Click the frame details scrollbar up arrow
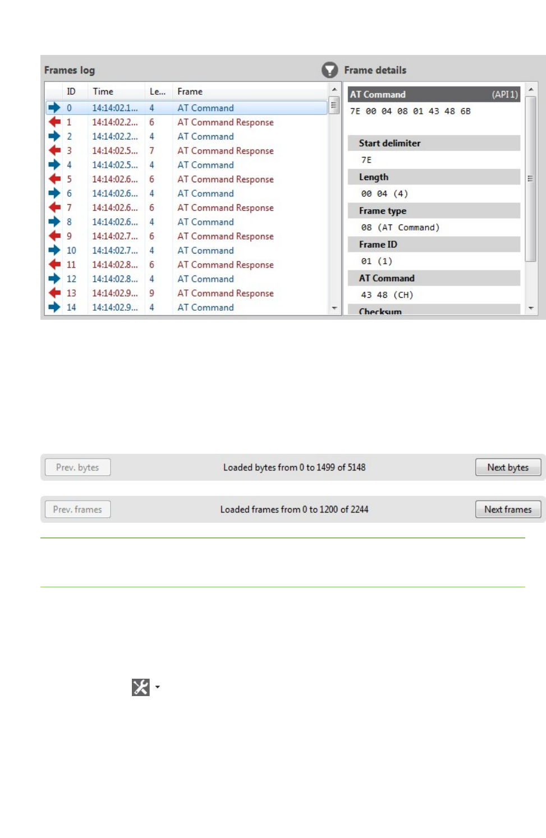Screen dimensions: 546x838 pyautogui.click(x=531, y=89)
